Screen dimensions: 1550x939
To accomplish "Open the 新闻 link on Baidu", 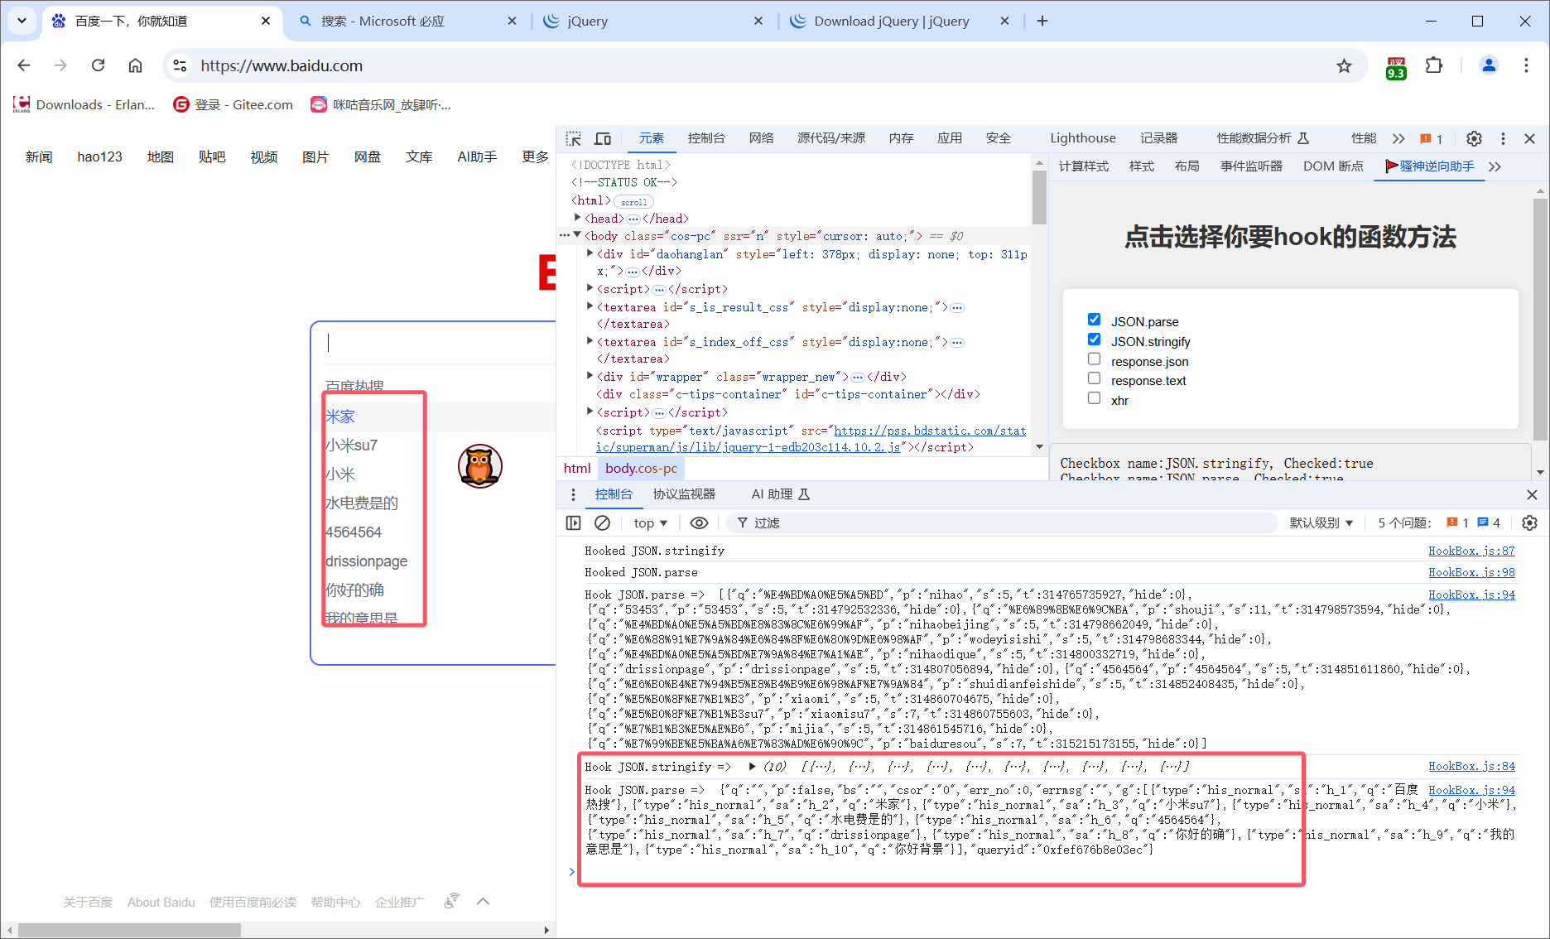I will [39, 156].
